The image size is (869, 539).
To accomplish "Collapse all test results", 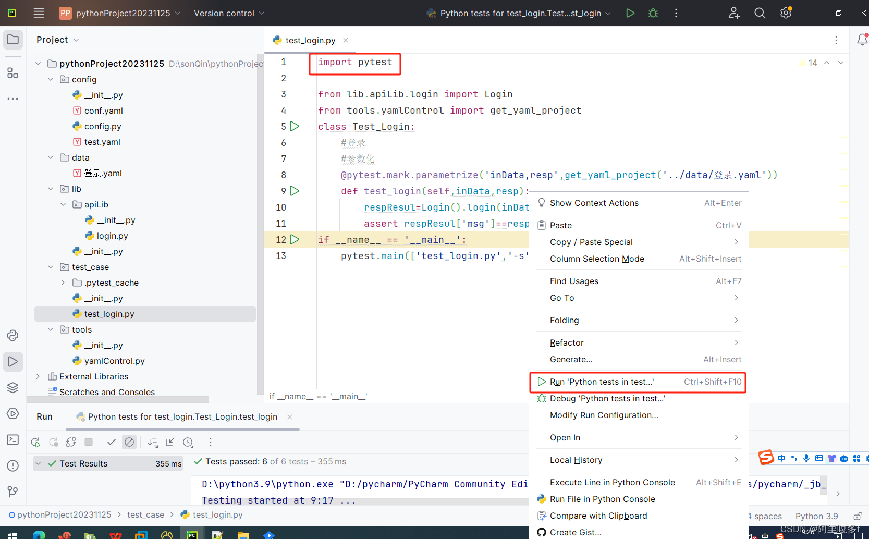I will pyautogui.click(x=170, y=442).
